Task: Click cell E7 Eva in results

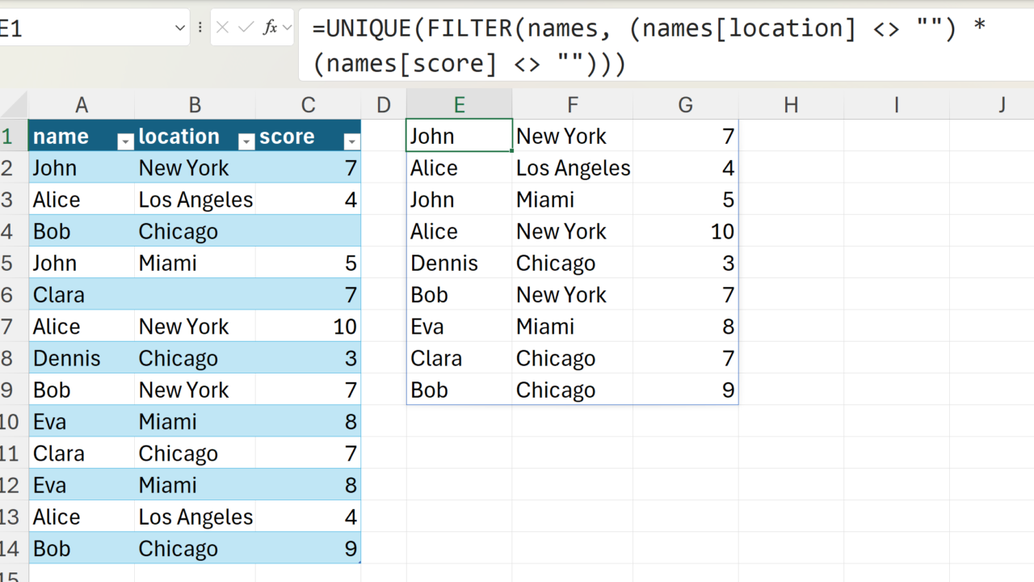Action: tap(459, 326)
